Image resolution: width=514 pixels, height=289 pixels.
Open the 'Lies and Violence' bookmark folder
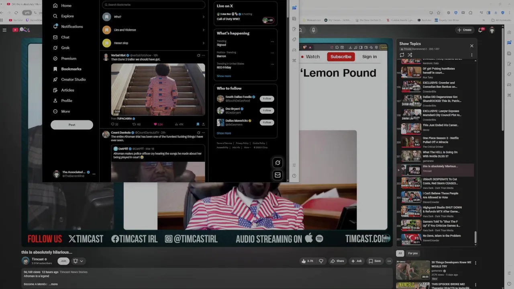pos(154,30)
